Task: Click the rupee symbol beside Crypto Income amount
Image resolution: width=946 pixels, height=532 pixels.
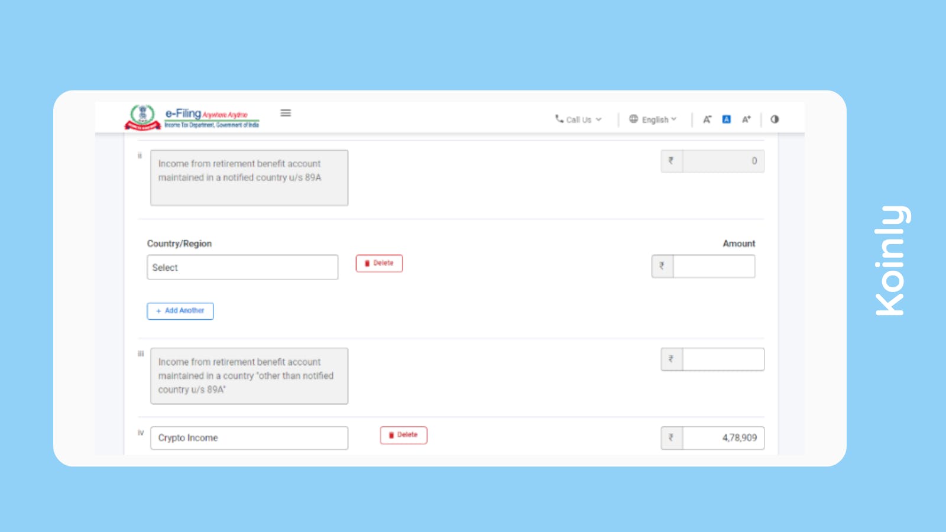Action: 670,437
